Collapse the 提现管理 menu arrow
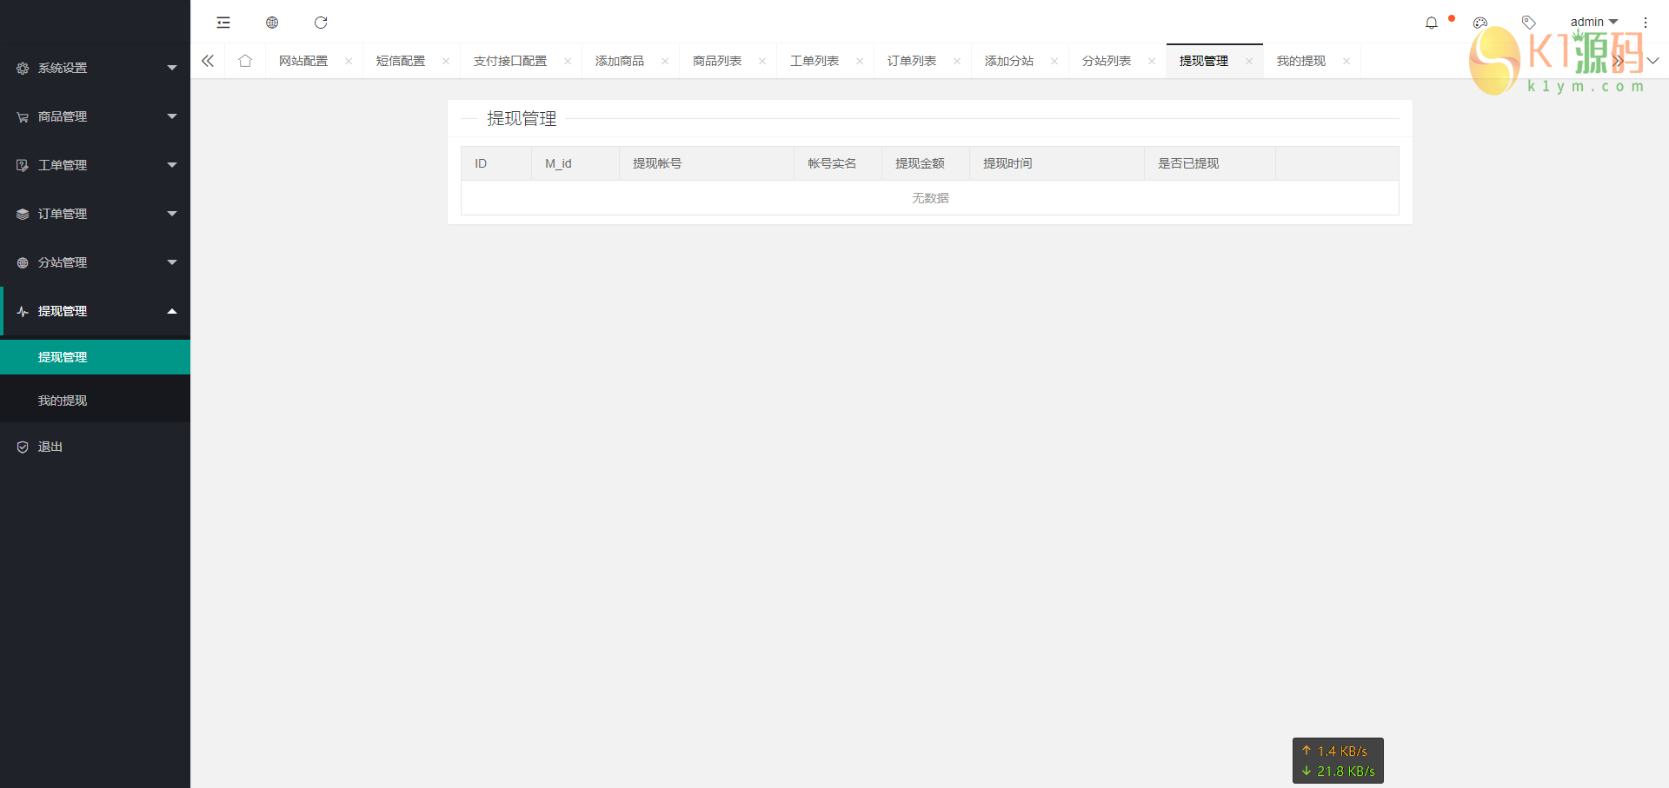The height and width of the screenshot is (788, 1669). (172, 311)
